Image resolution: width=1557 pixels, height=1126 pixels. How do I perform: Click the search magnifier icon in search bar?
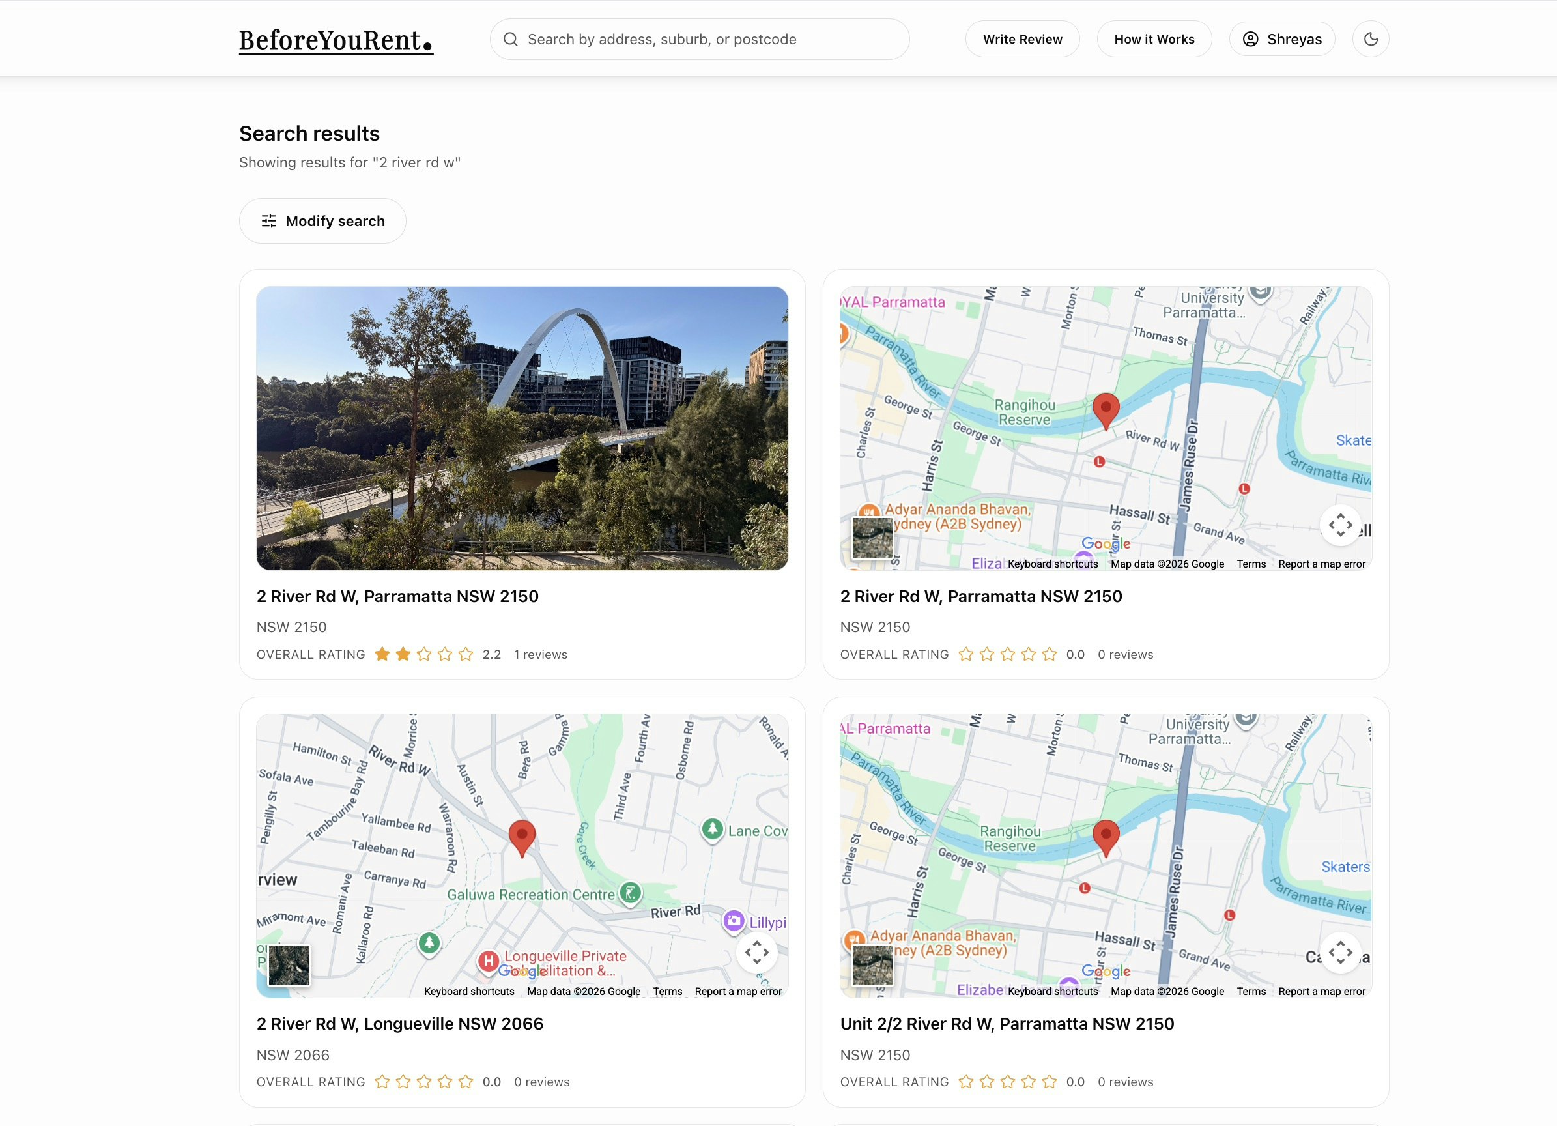(510, 38)
